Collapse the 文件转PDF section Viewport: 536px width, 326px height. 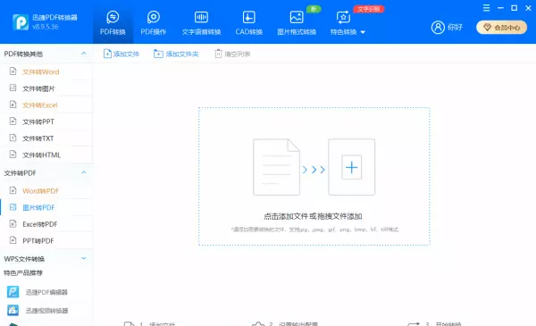pos(83,172)
